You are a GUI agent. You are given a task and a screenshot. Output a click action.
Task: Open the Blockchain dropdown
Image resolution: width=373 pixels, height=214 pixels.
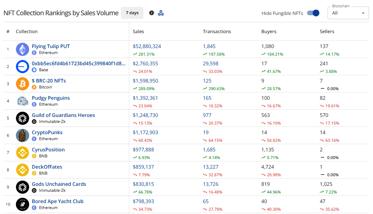(x=348, y=13)
